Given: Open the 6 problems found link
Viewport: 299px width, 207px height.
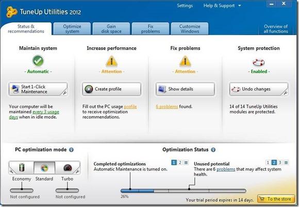Looking at the screenshot, I should [x=167, y=107].
